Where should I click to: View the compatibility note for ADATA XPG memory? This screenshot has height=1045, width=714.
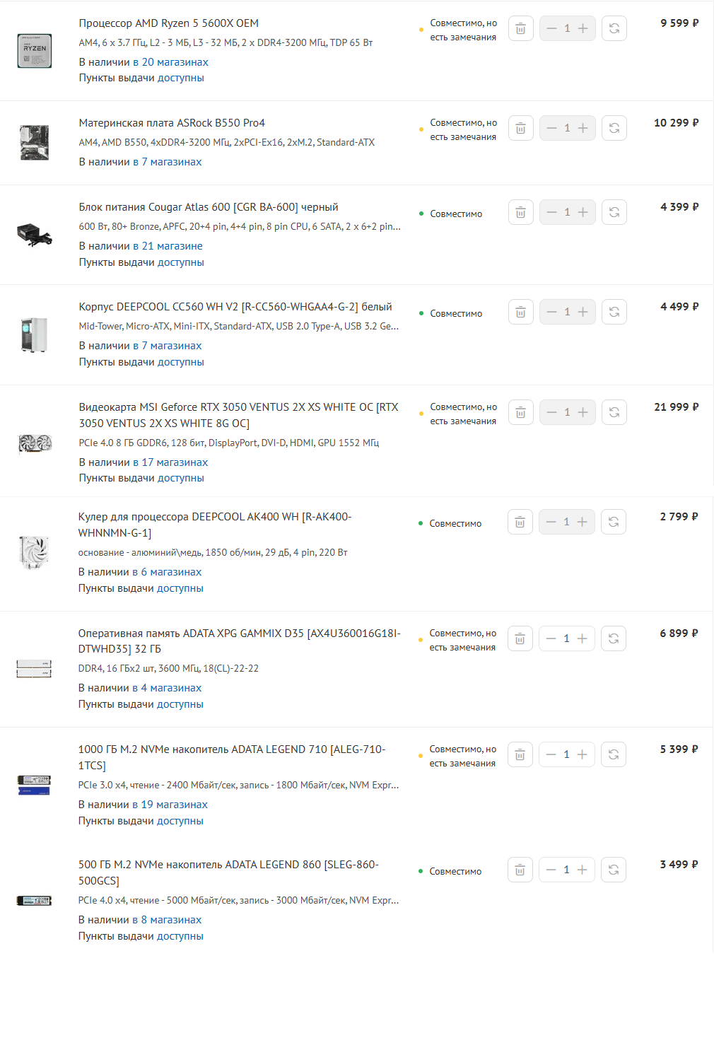click(x=462, y=641)
